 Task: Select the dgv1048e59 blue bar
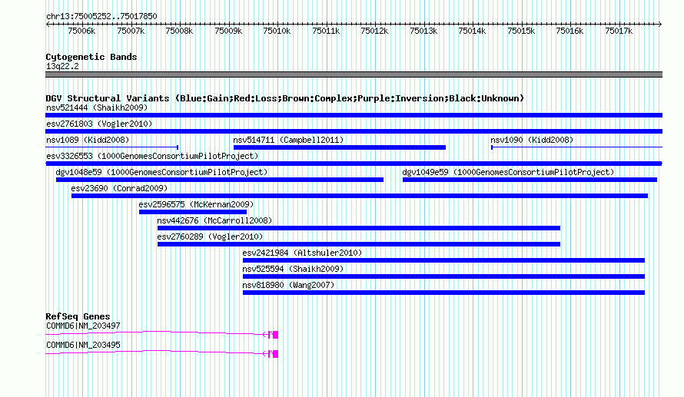click(x=220, y=180)
